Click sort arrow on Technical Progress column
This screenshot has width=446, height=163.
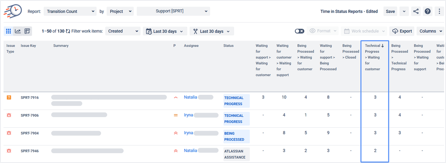tap(383, 45)
